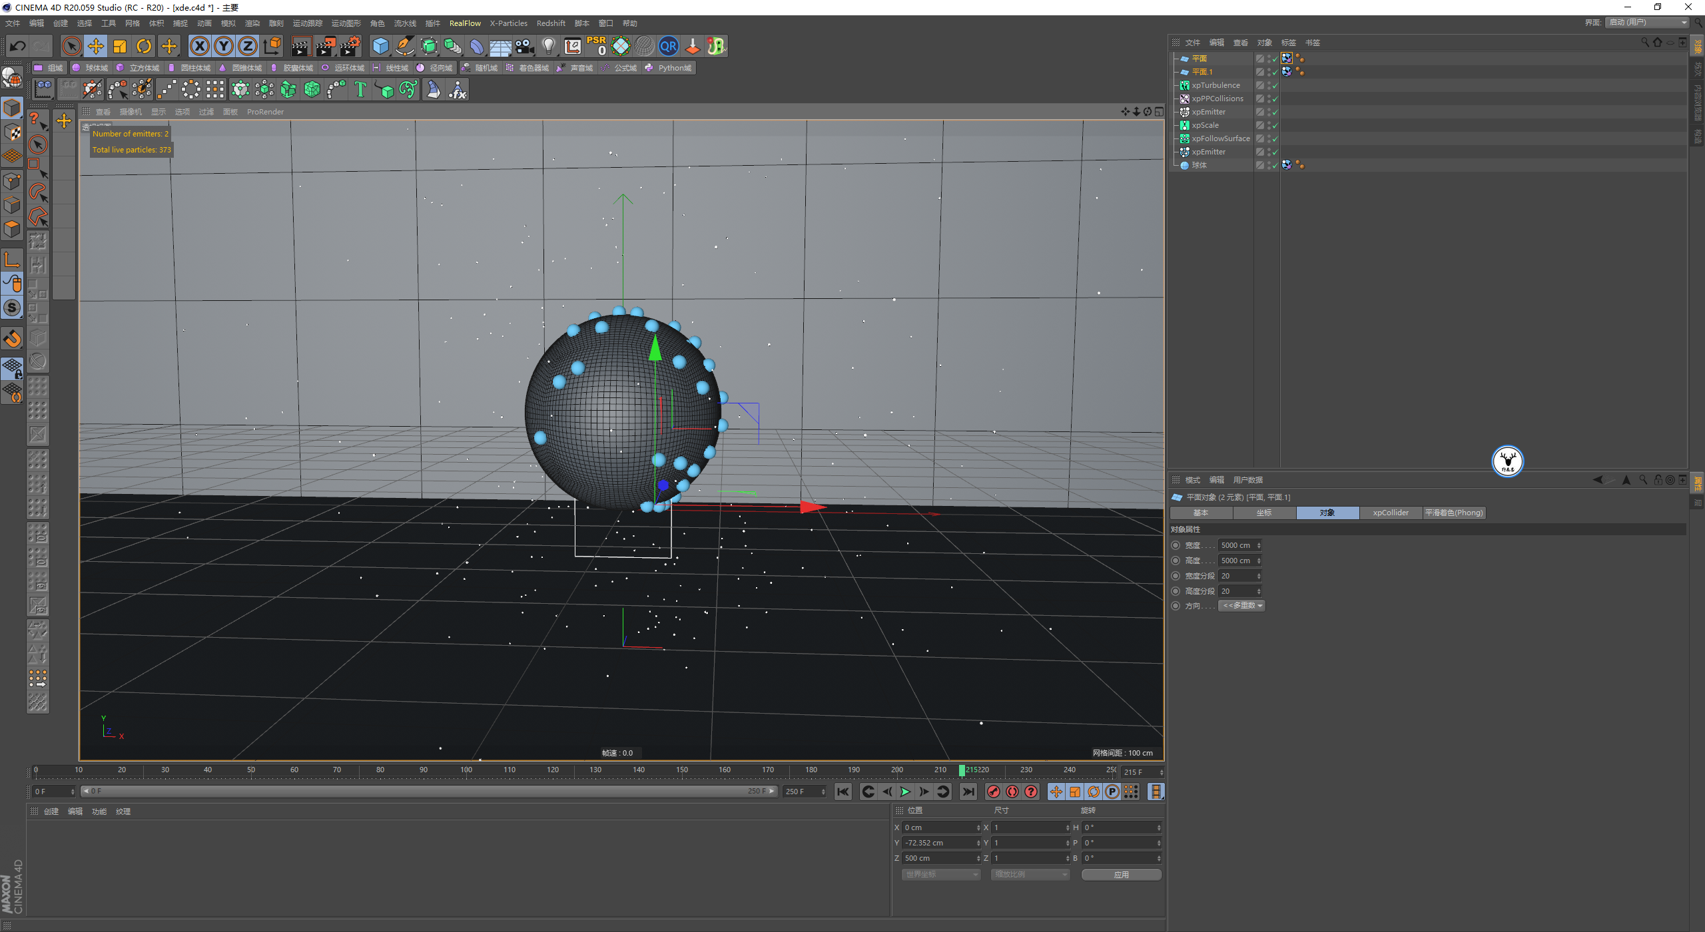Toggle xpTurbulence enabled green checkmark

(1275, 86)
